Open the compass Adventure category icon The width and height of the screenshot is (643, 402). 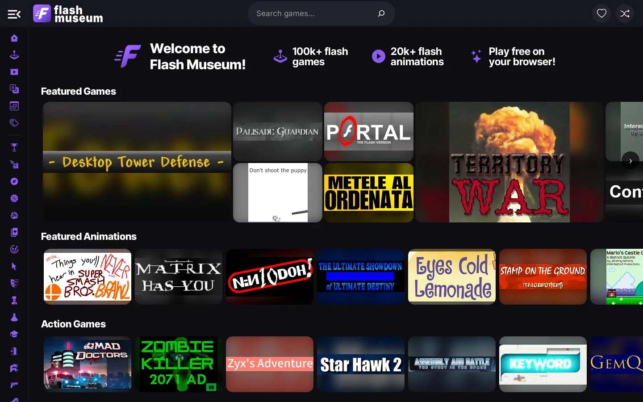[x=14, y=181]
